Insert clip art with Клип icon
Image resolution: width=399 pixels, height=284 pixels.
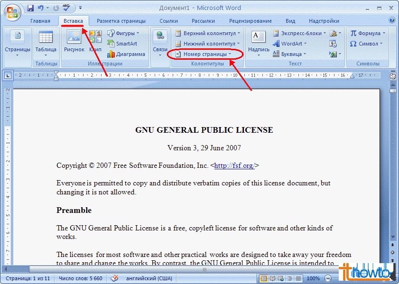95,41
